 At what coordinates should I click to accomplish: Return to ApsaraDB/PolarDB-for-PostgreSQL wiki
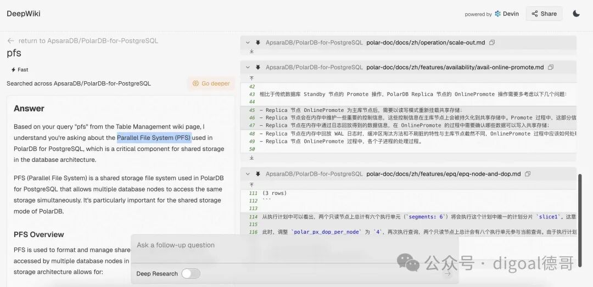(x=88, y=41)
